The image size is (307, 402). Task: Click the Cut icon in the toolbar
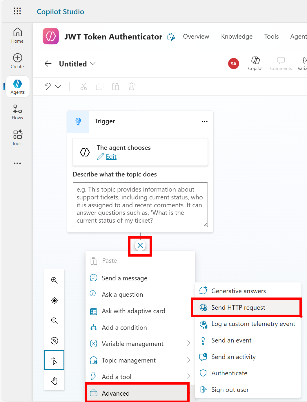pyautogui.click(x=83, y=86)
